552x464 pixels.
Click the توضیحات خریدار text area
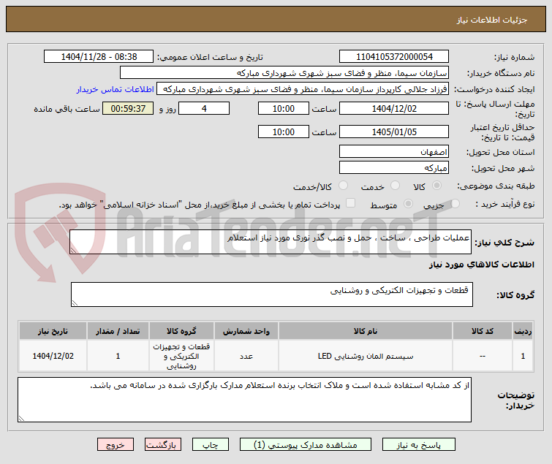[244, 400]
